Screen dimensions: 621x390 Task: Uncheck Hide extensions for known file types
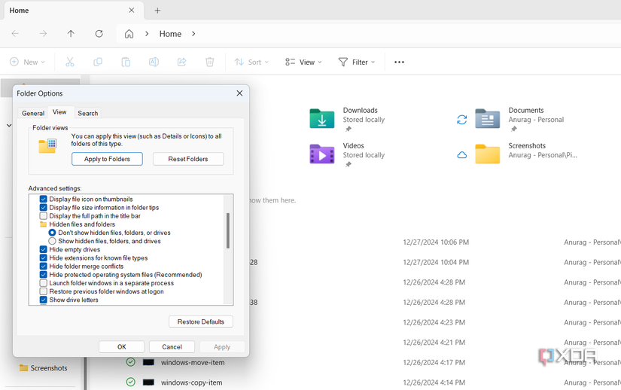tap(44, 257)
